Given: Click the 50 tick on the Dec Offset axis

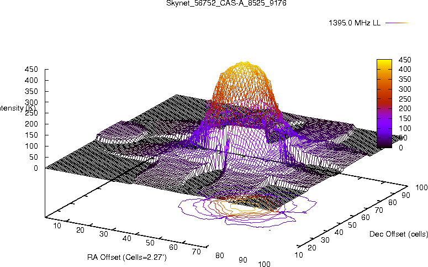Looking at the screenshot, I should pos(352,225).
